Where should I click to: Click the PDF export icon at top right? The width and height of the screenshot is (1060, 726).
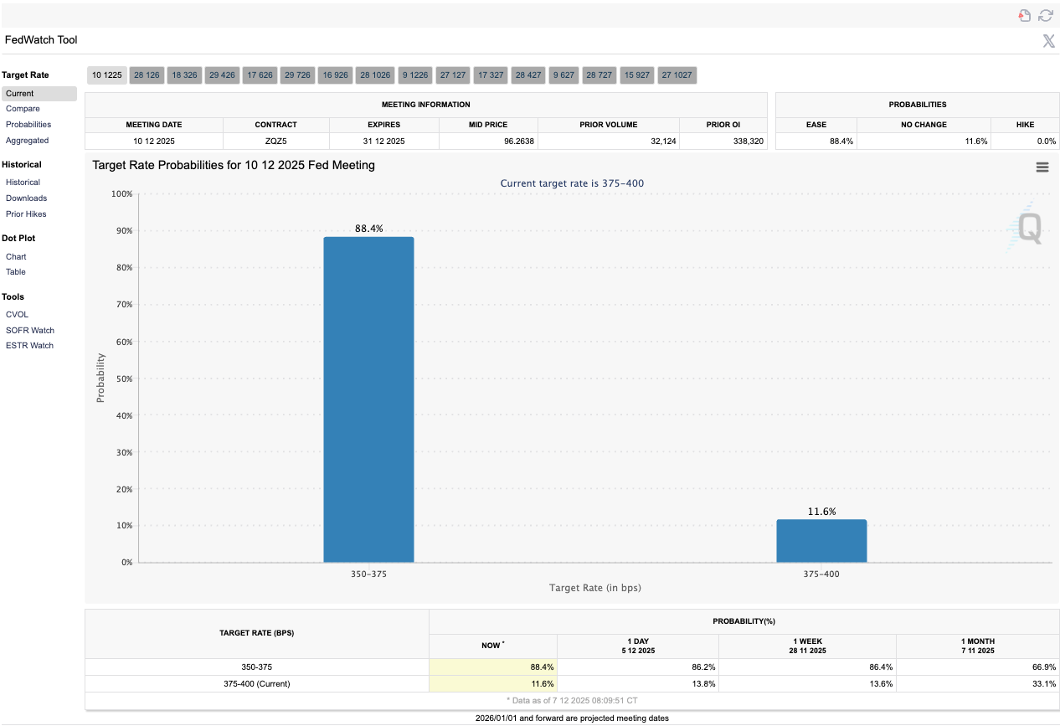1024,15
